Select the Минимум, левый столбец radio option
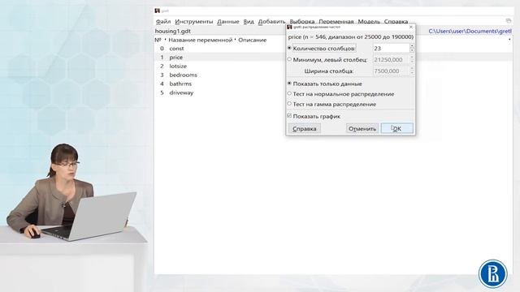The width and height of the screenshot is (520, 292). [289, 59]
